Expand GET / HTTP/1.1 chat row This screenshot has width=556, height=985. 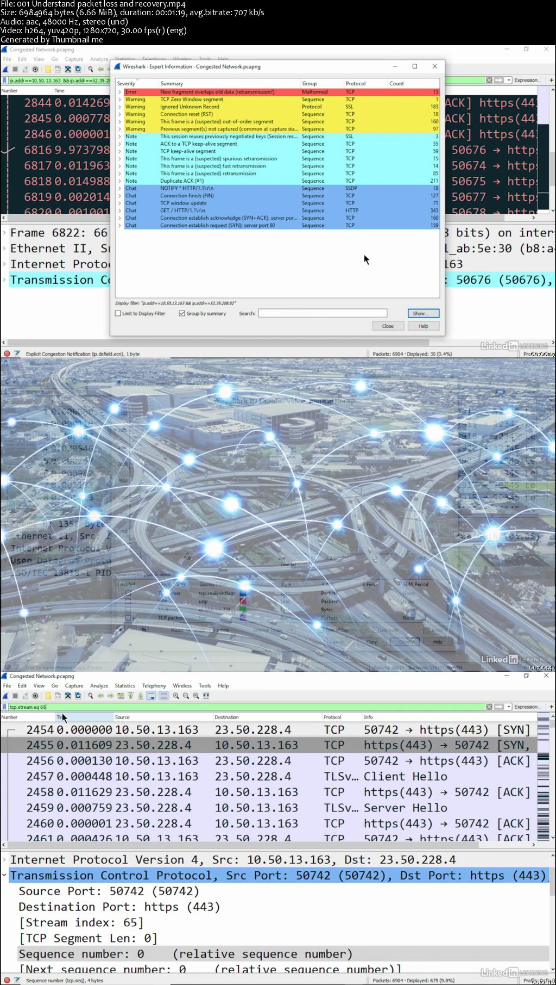[120, 210]
